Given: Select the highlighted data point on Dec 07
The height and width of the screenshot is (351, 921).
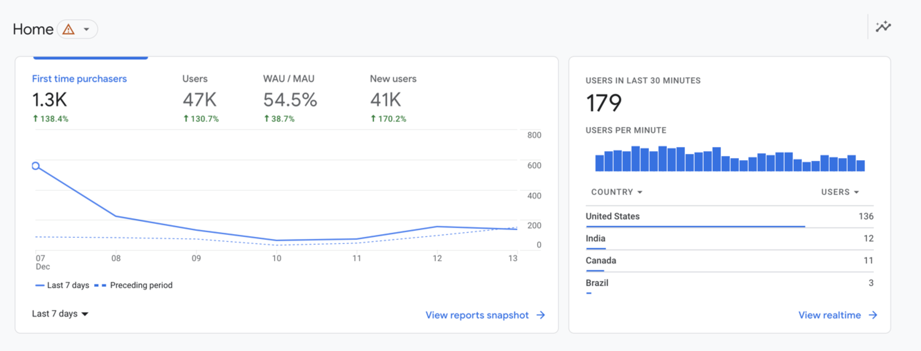Looking at the screenshot, I should click(36, 166).
